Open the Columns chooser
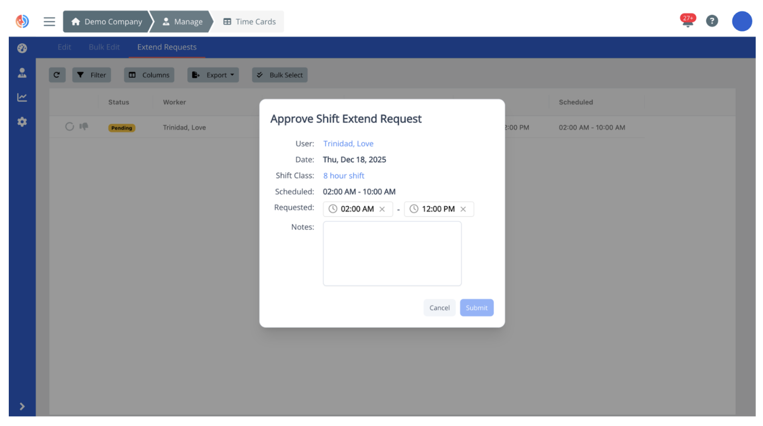763x426 pixels. [149, 75]
